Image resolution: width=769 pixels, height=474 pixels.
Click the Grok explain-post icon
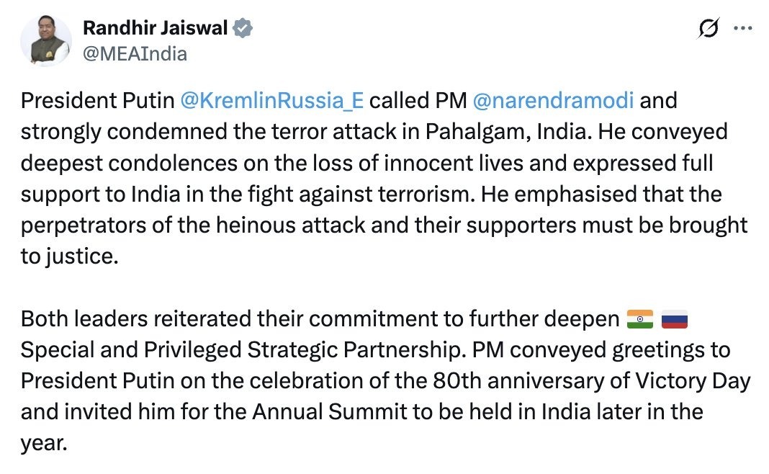tap(709, 29)
